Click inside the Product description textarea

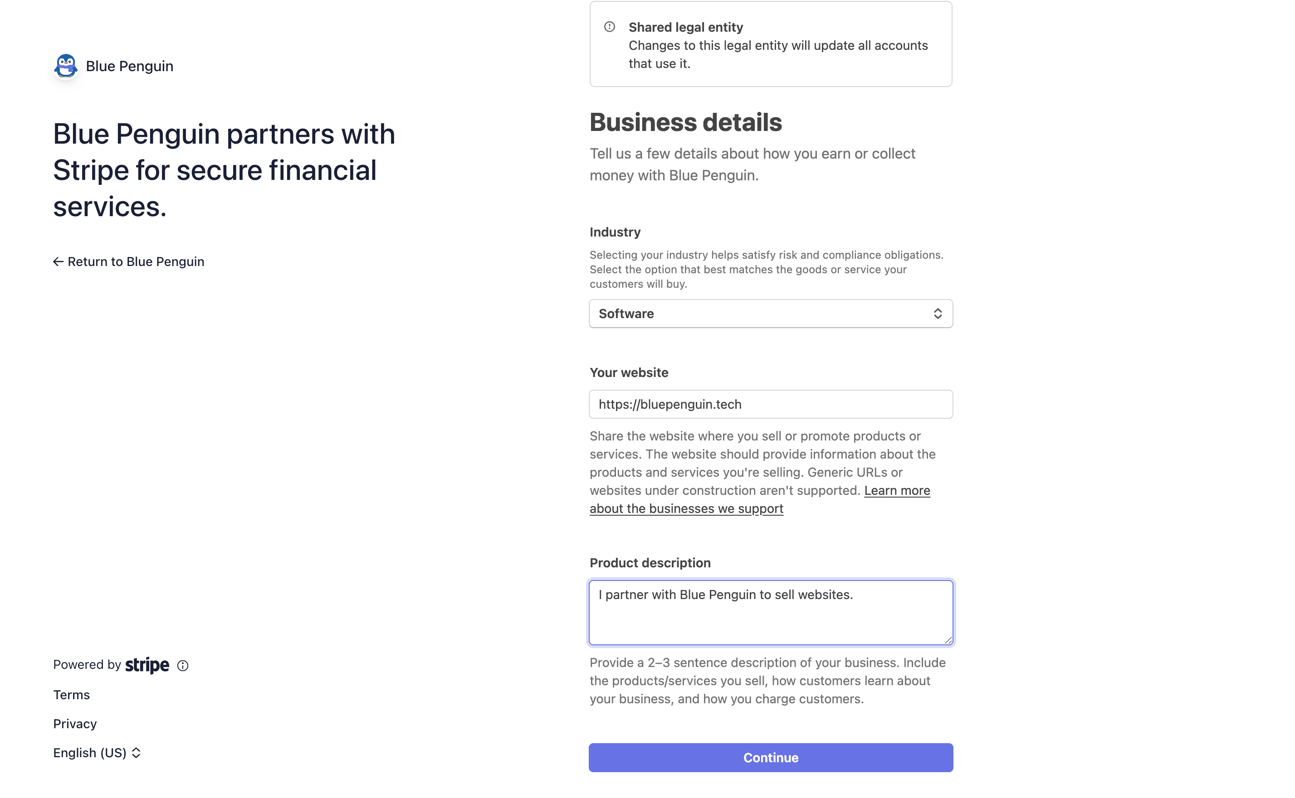pyautogui.click(x=771, y=612)
